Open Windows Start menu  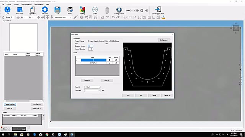click(3, 134)
